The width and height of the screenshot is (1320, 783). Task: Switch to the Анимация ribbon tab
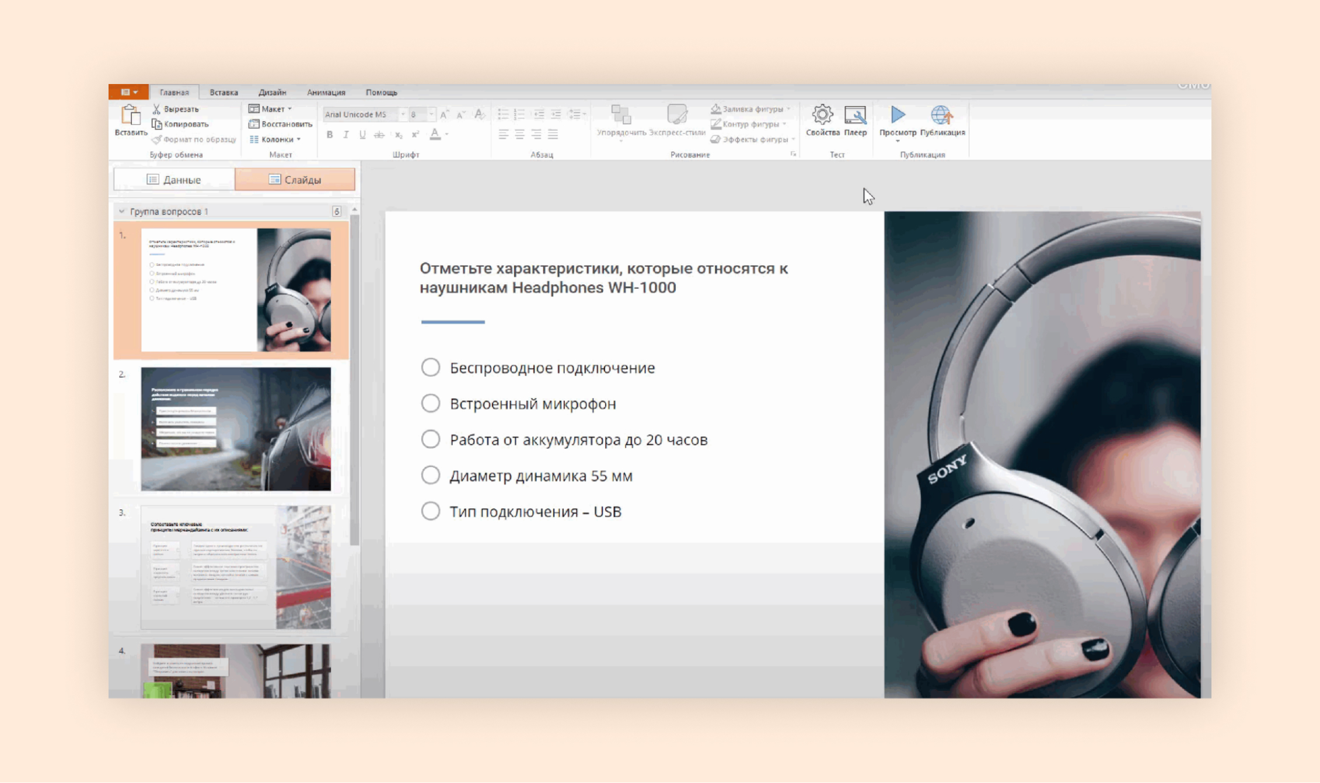click(x=326, y=92)
